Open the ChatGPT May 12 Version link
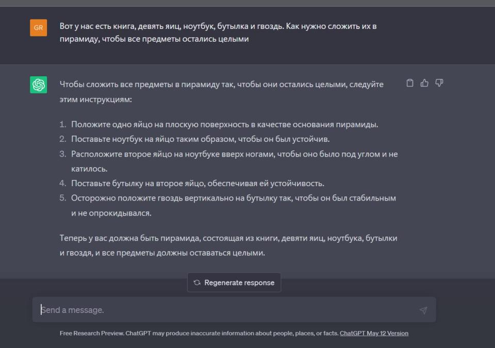Image resolution: width=495 pixels, height=348 pixels. [x=374, y=333]
